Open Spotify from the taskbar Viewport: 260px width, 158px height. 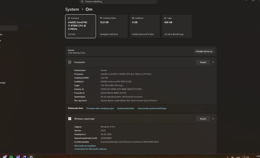[x=11, y=157]
